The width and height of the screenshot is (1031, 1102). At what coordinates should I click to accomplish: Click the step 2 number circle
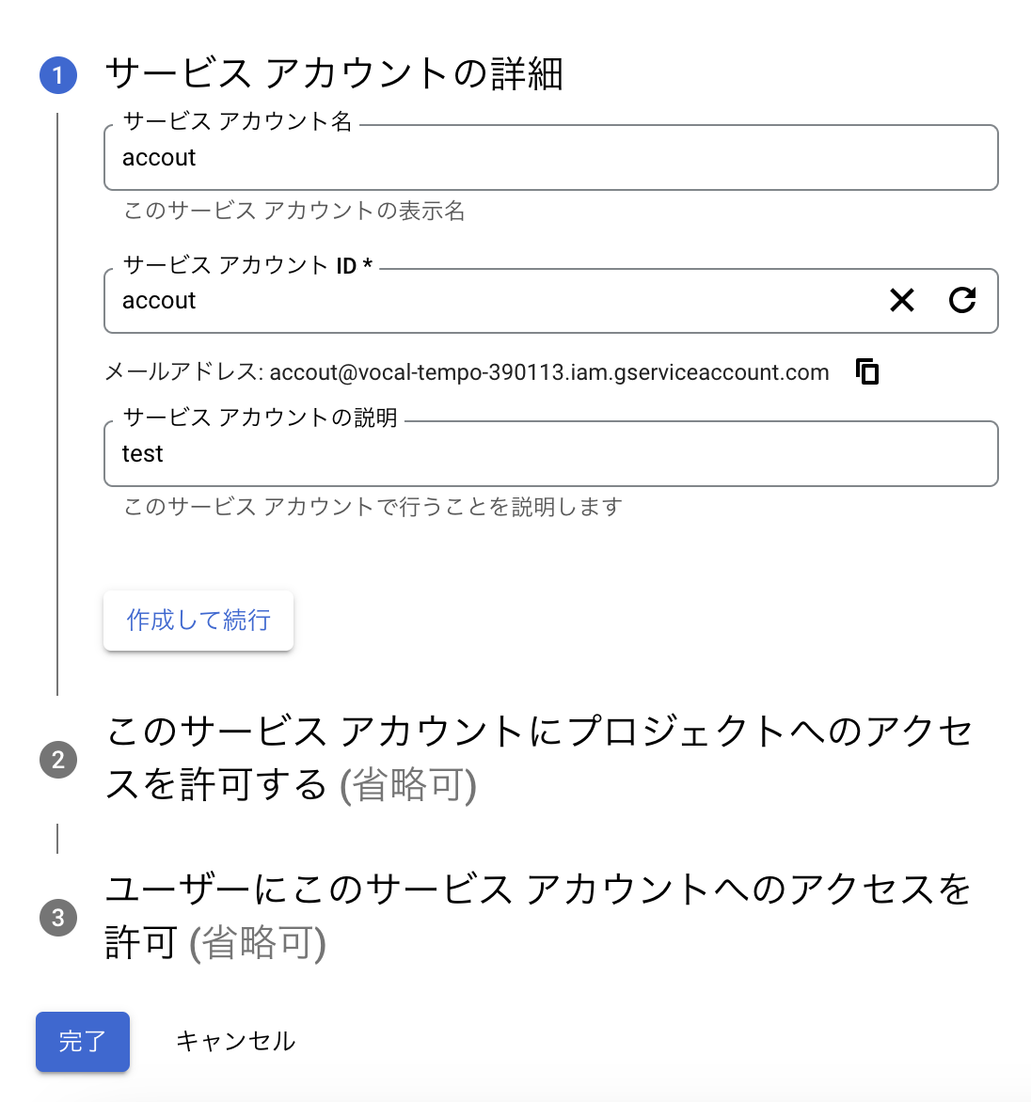tap(57, 760)
